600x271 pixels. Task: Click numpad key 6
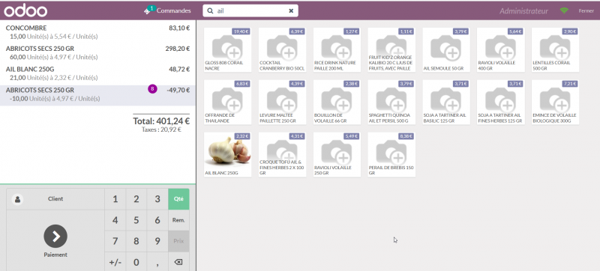157,220
